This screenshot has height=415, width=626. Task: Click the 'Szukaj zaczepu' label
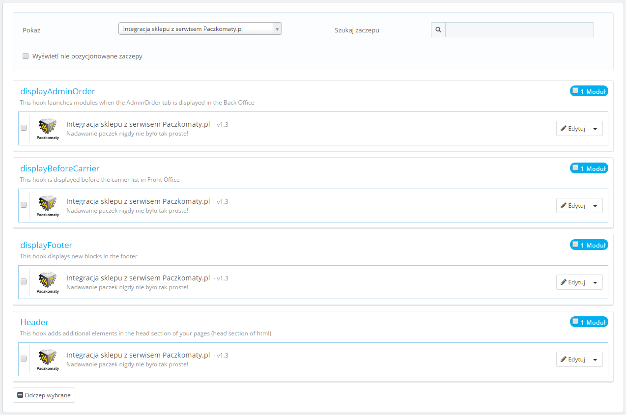click(x=357, y=30)
